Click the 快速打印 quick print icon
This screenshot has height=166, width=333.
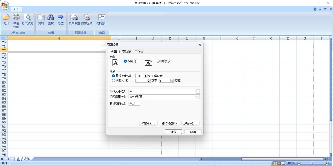pyautogui.click(x=16, y=17)
